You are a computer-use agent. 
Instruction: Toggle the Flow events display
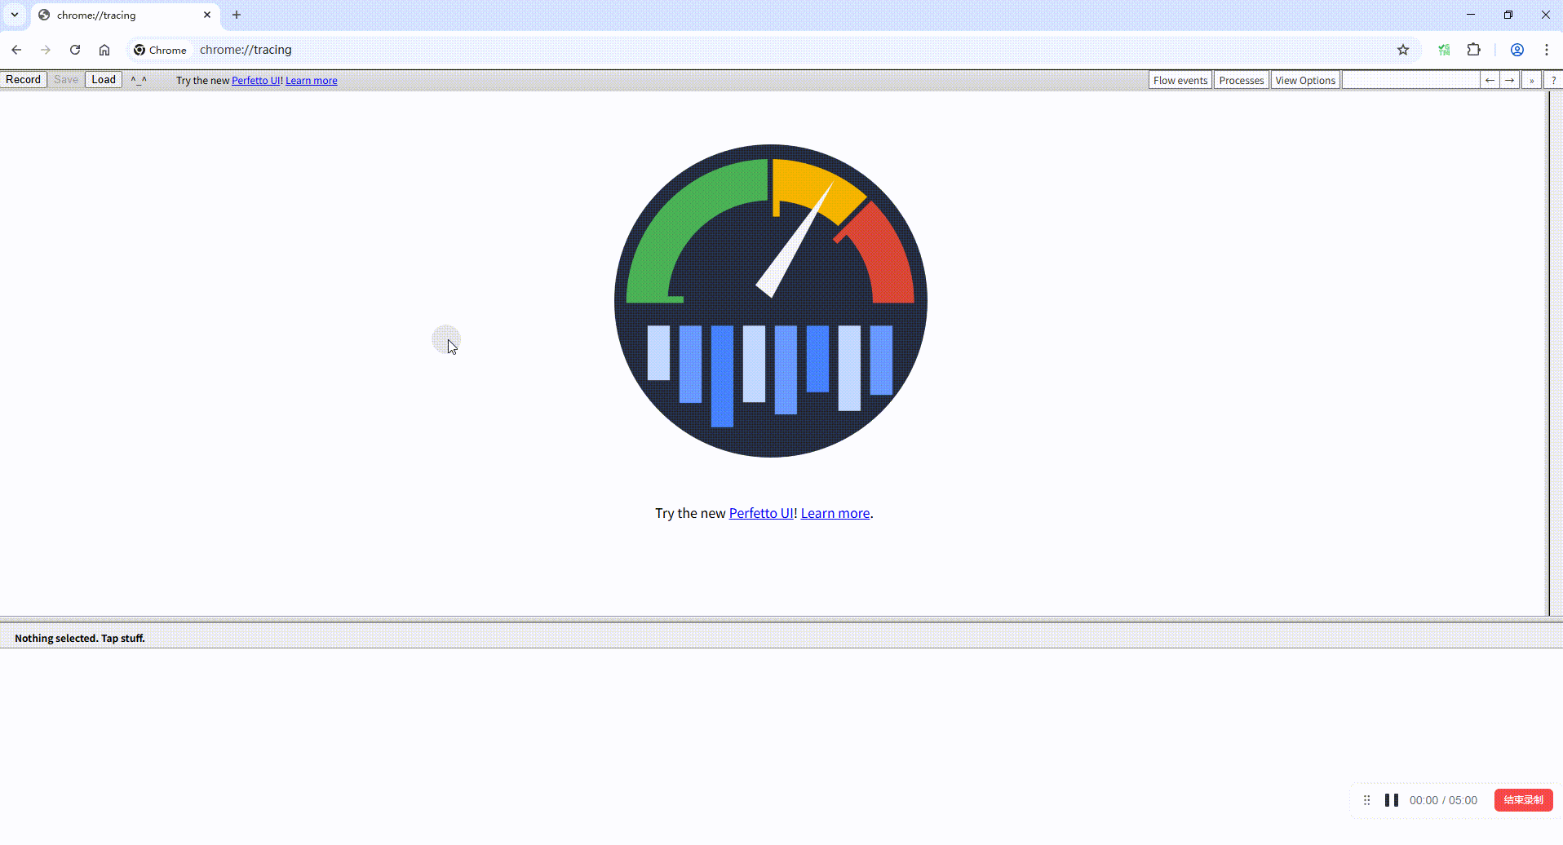[1180, 79]
